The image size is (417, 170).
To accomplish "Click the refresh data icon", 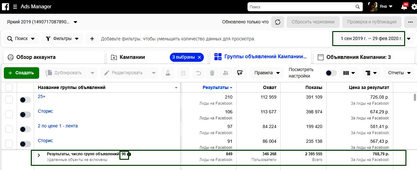I will [277, 22].
